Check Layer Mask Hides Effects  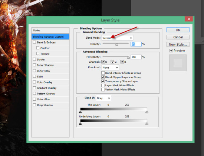(103, 85)
